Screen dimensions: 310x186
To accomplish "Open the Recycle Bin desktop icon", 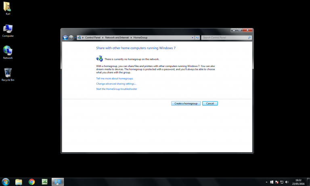I will (8, 73).
